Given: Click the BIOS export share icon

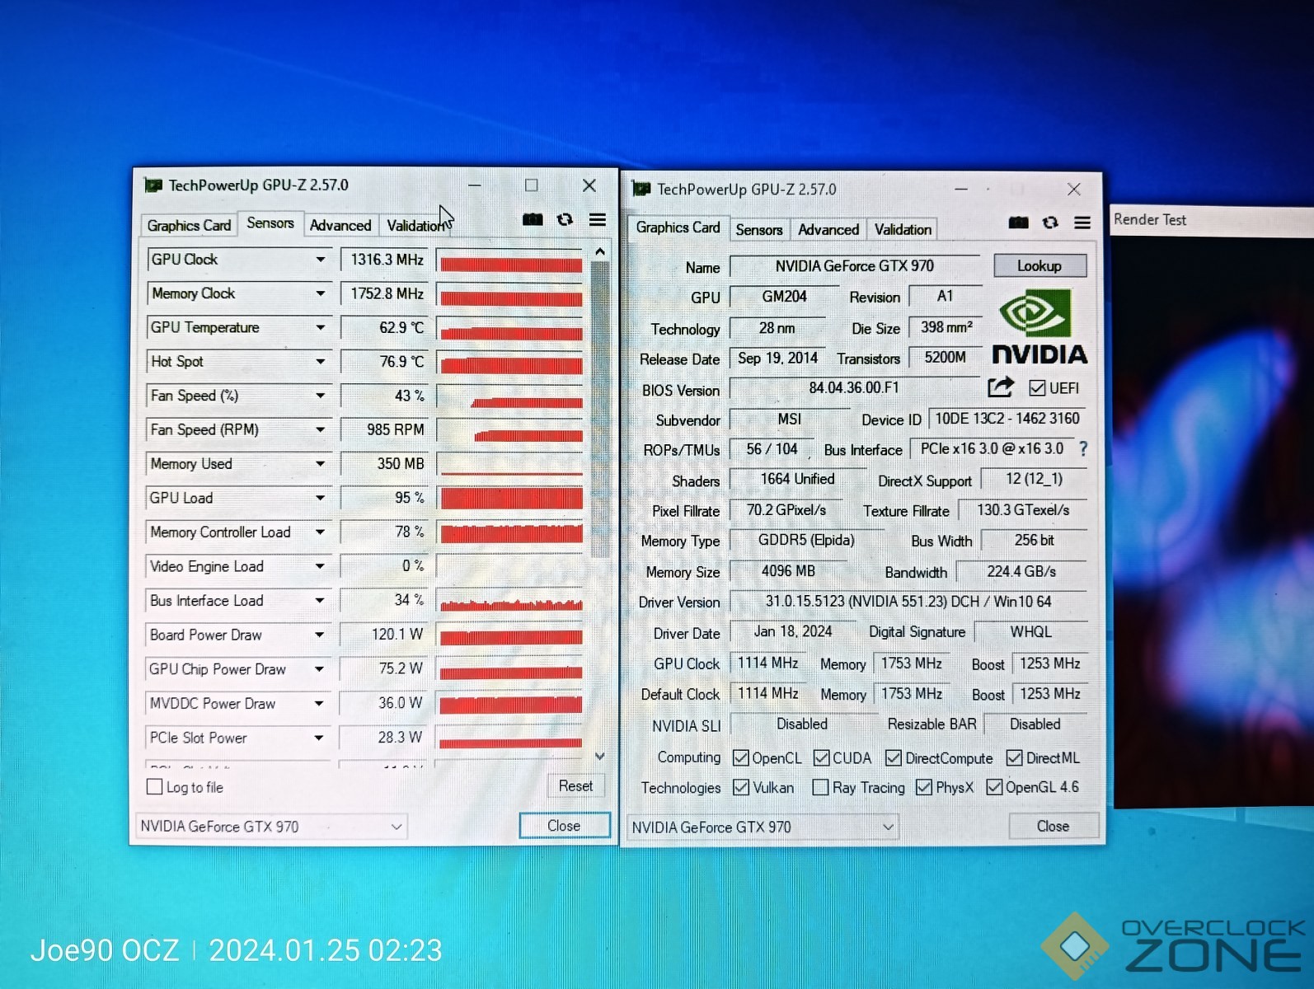Looking at the screenshot, I should tap(1001, 387).
